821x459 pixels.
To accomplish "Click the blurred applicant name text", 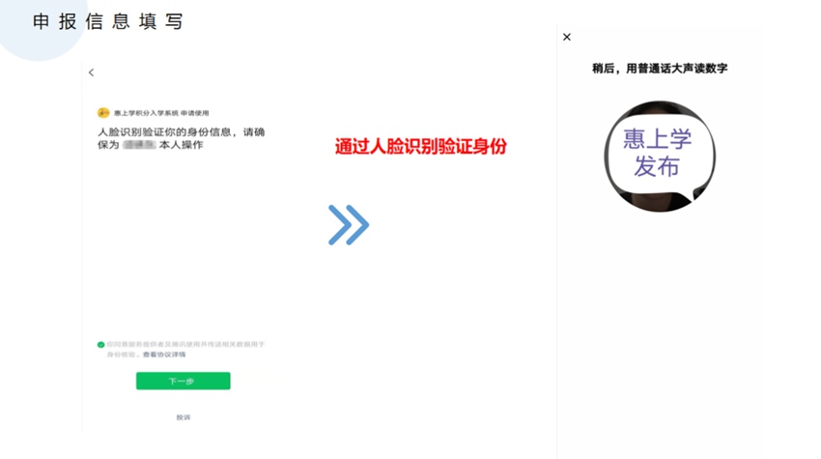I will click(139, 145).
